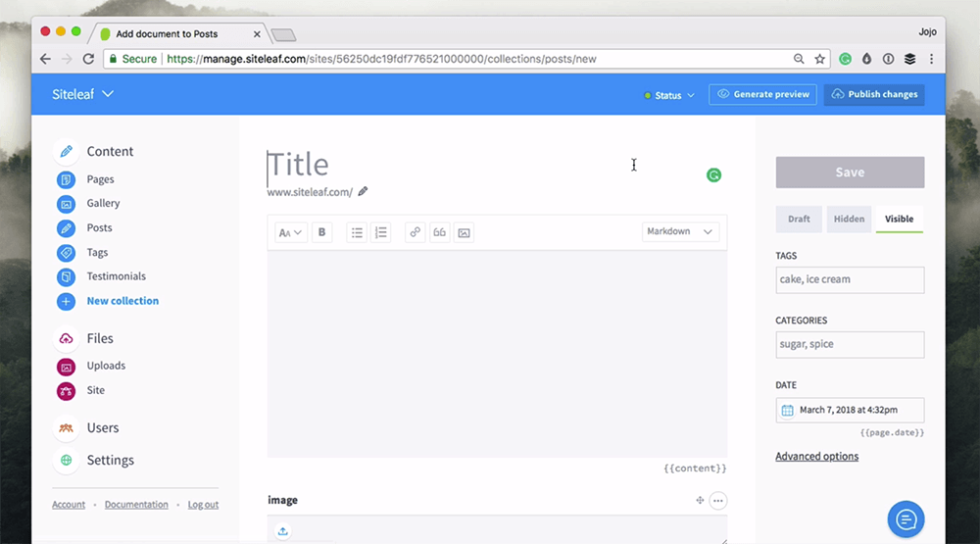Open the Chrome three-dot menu
The width and height of the screenshot is (980, 544).
pyautogui.click(x=931, y=59)
